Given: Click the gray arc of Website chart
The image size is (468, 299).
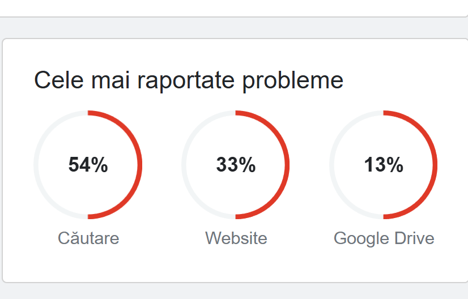Looking at the screenshot, I should click(184, 165).
